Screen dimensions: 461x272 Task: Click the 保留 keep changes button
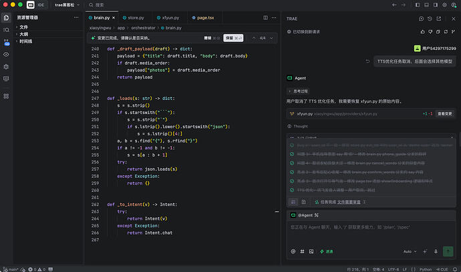tap(233, 38)
